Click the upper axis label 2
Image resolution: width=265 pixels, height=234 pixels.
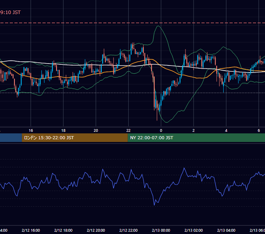tap(194, 130)
